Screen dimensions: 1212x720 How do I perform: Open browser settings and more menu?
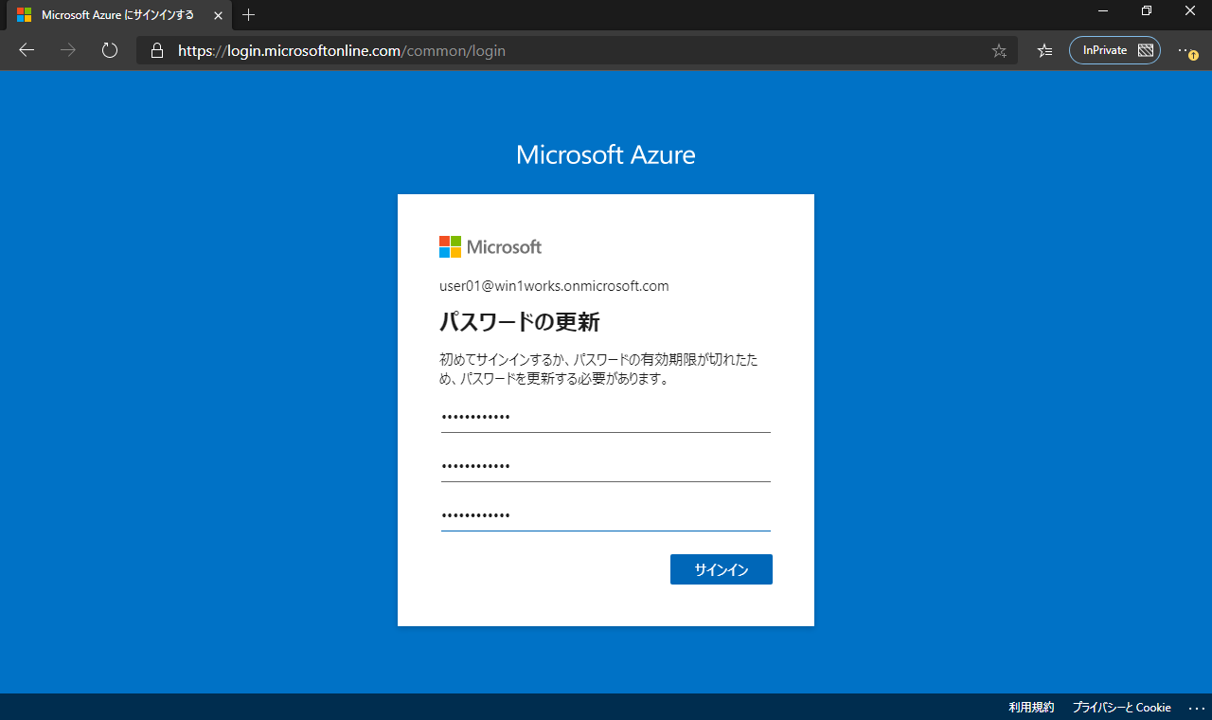[1185, 51]
